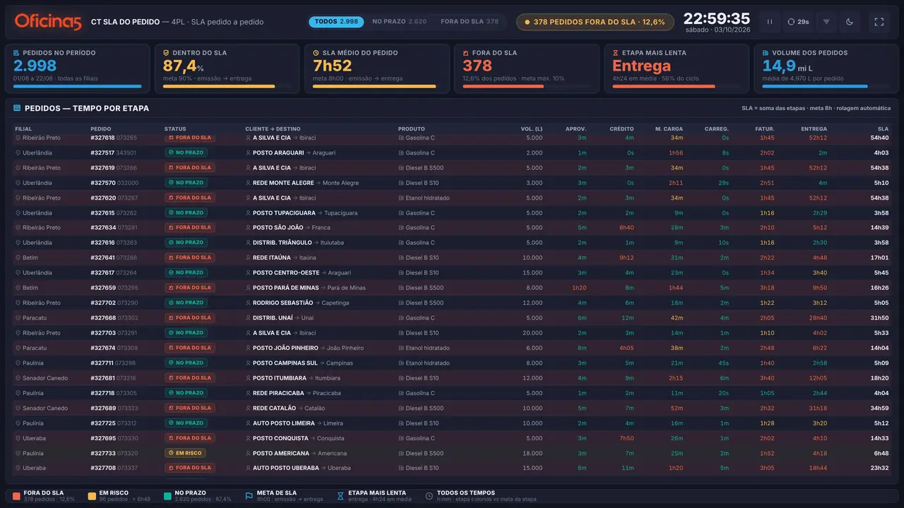This screenshot has height=508, width=904.
Task: Click the Oficina5 logo
Action: [x=48, y=22]
